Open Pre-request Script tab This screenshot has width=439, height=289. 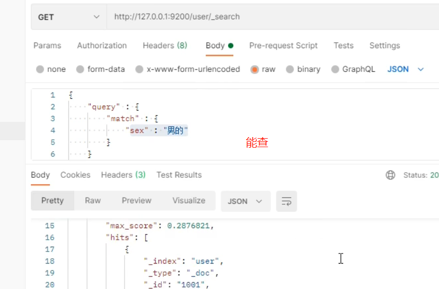tap(283, 46)
